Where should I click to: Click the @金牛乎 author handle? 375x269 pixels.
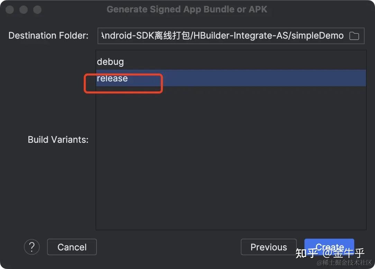click(343, 253)
